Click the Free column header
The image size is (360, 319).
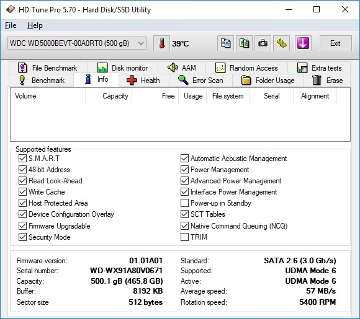point(155,96)
